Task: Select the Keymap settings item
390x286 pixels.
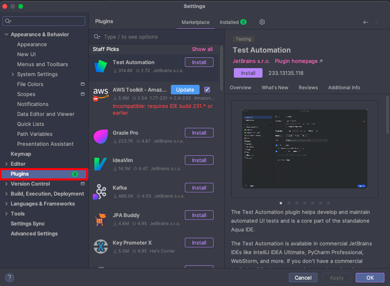Action: click(21, 154)
